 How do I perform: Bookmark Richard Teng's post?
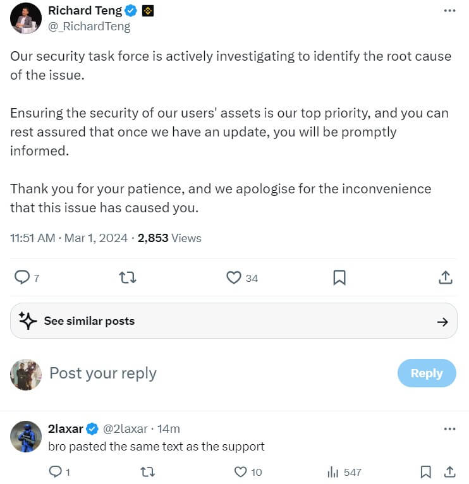(339, 277)
